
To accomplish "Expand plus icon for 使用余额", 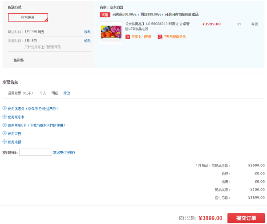I will point(4,142).
